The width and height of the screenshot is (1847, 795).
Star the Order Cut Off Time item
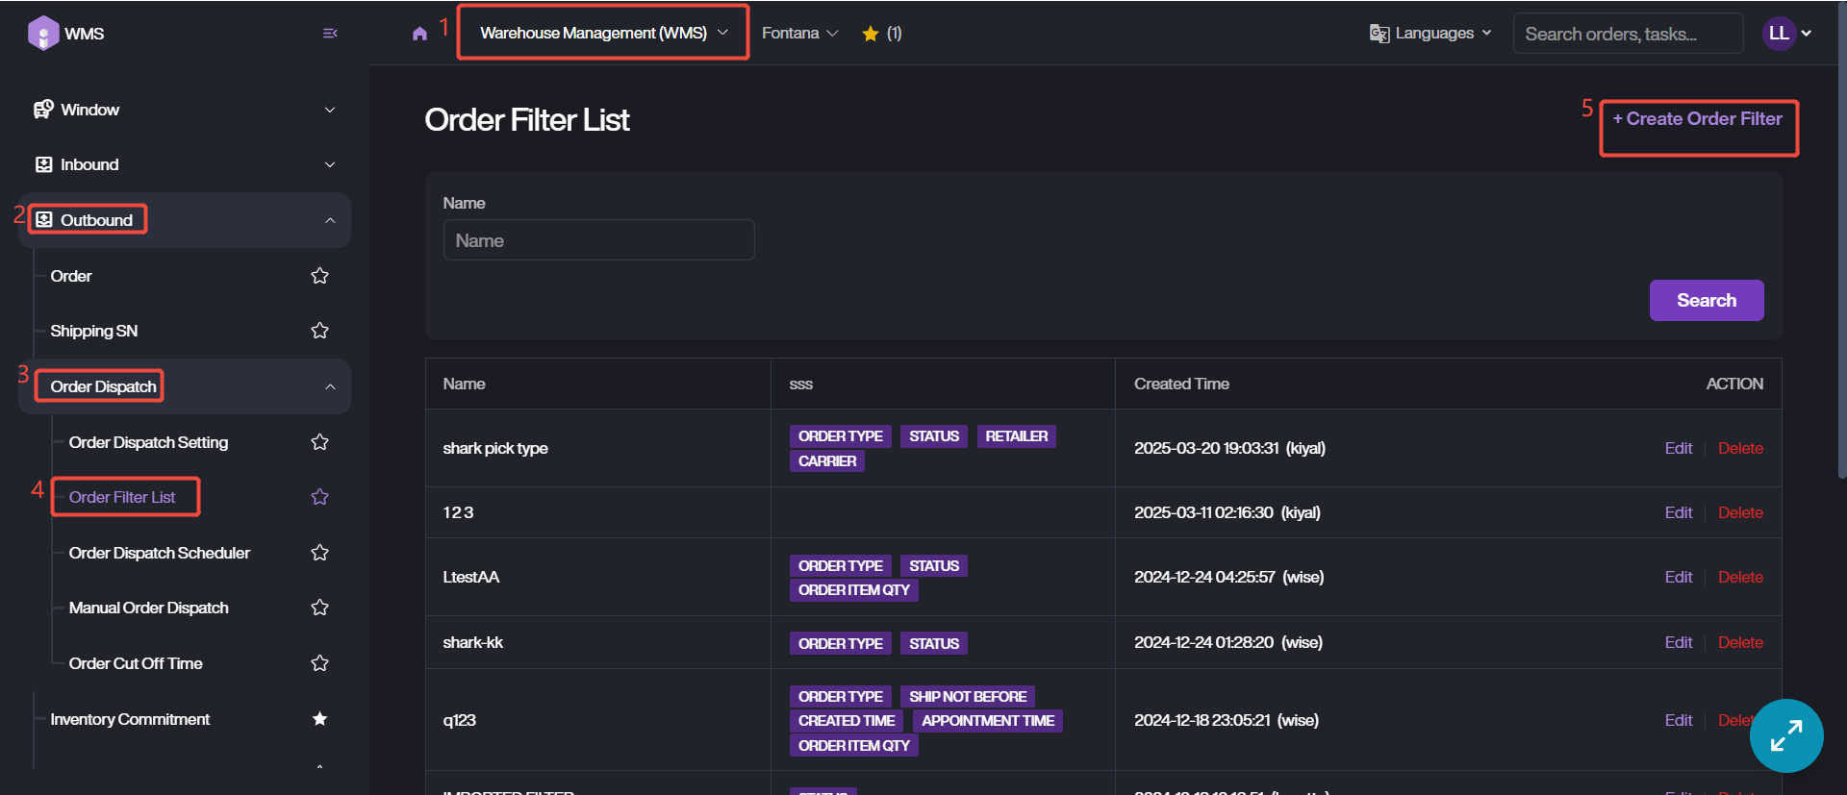pyautogui.click(x=320, y=663)
